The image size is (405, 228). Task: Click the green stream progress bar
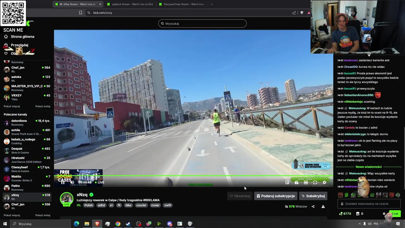(x=193, y=176)
